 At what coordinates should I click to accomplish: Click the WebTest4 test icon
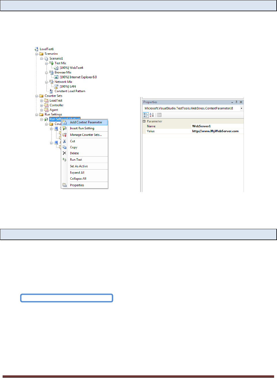[x=56, y=68]
